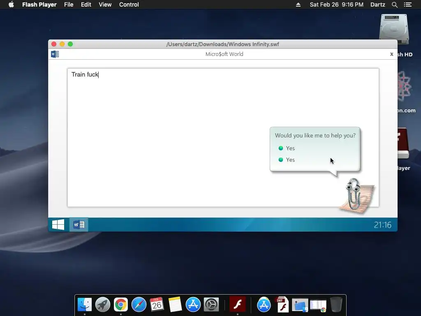Viewport: 421px width, 316px height.
Task: Open App Store icon left of System Preferences
Action: [x=193, y=304]
